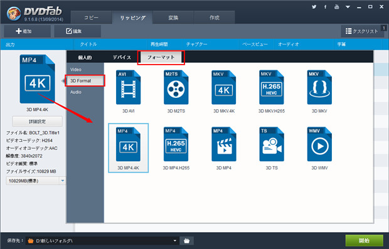Choose the 3D M2TS format icon
Screen dimensions: 389x249
[x=176, y=87]
